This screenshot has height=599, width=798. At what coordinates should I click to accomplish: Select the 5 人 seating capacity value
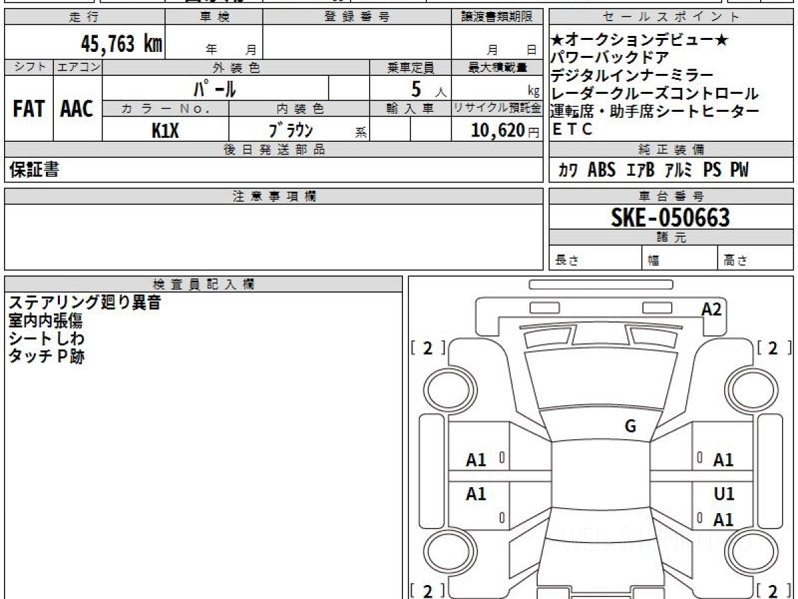429,89
